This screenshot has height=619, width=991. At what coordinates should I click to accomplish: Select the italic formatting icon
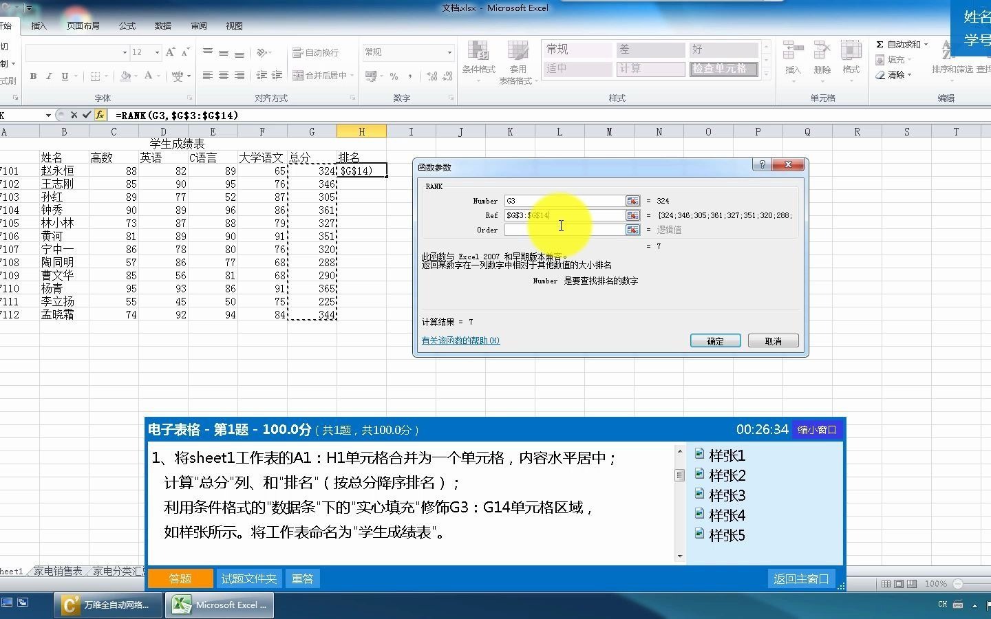coord(49,76)
